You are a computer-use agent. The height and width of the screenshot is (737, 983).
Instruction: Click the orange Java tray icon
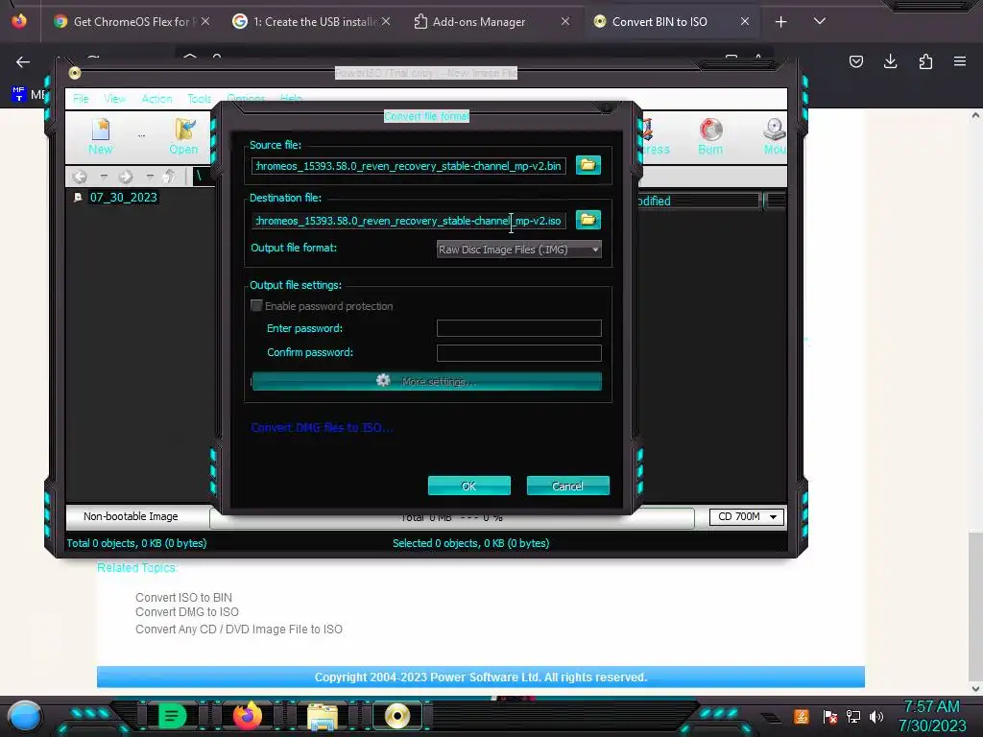[x=802, y=716]
